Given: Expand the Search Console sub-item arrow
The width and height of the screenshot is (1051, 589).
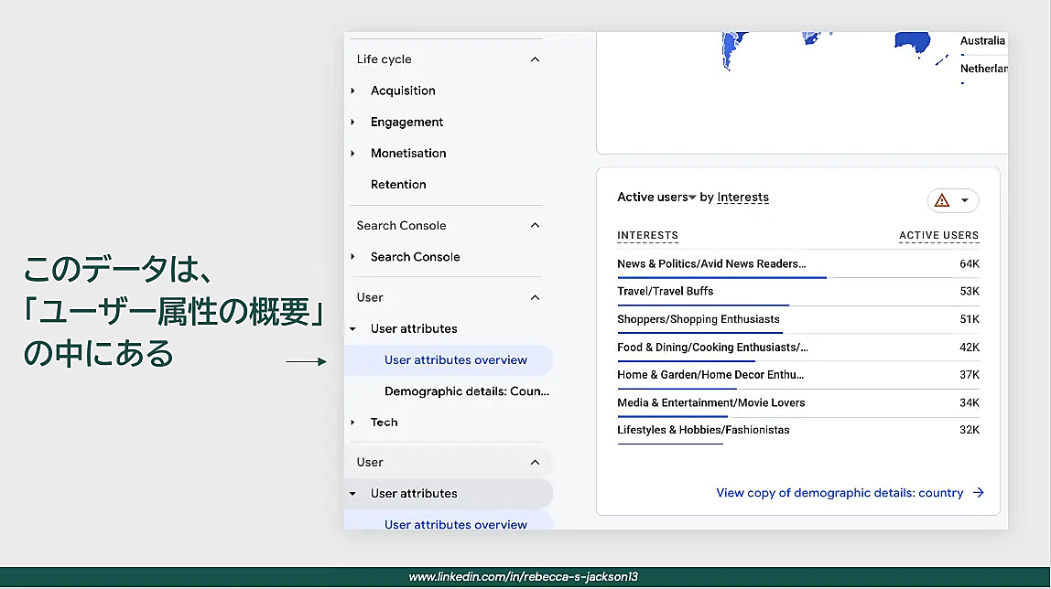Looking at the screenshot, I should [353, 257].
